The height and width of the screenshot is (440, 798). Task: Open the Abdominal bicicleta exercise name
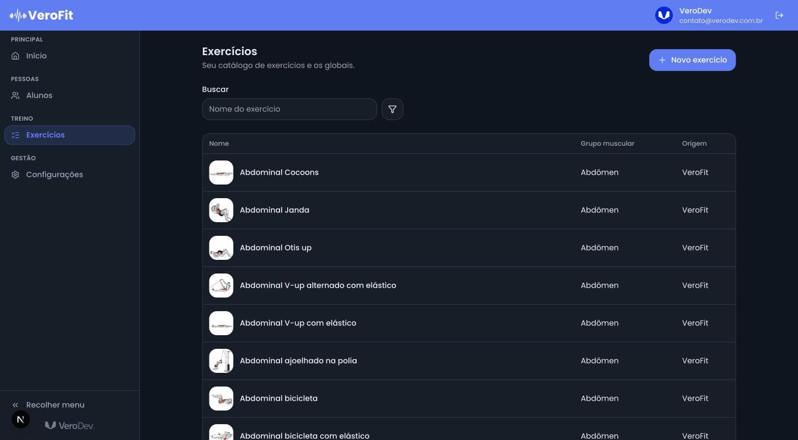click(278, 399)
